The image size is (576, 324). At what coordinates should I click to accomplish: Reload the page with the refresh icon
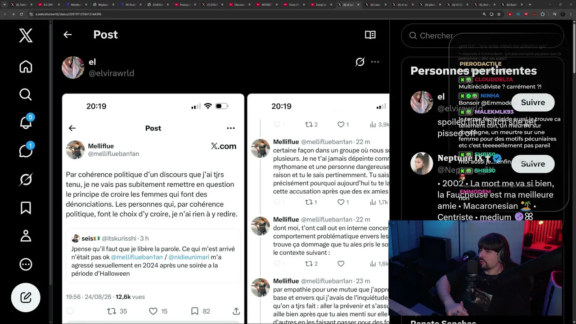[21, 14]
